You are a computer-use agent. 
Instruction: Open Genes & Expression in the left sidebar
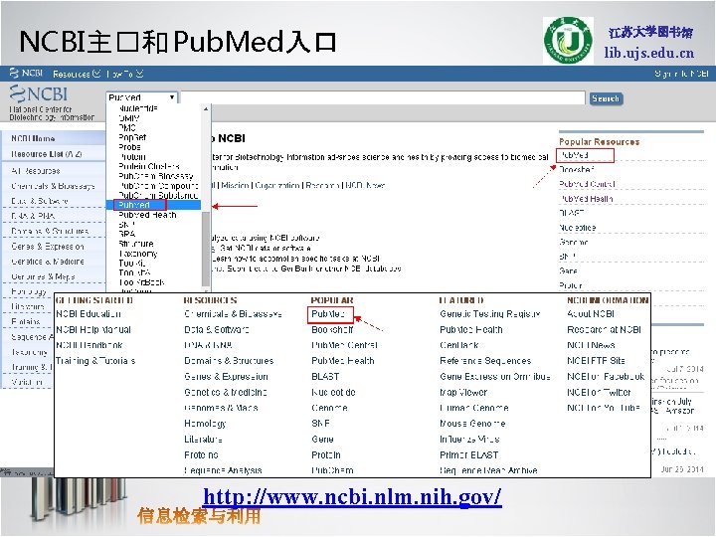(x=48, y=247)
